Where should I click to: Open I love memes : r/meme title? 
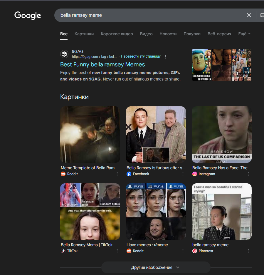click(x=147, y=245)
